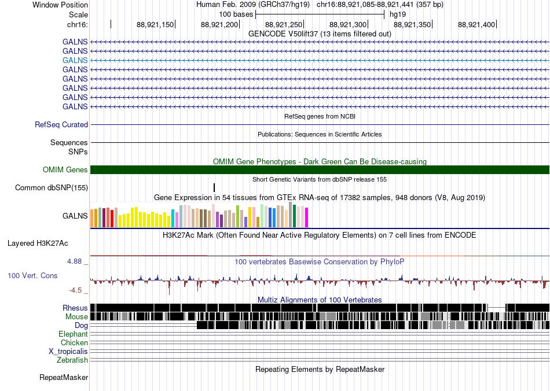Open the OMIM Genes track label
The width and height of the screenshot is (550, 391).
point(65,169)
